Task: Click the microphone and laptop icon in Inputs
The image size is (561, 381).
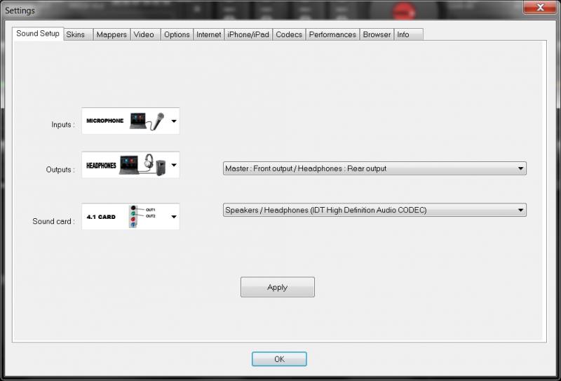Action: pos(147,121)
